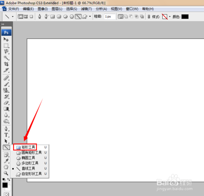Open the style picker dropdown arrow
204x196 pixels.
tap(170, 17)
